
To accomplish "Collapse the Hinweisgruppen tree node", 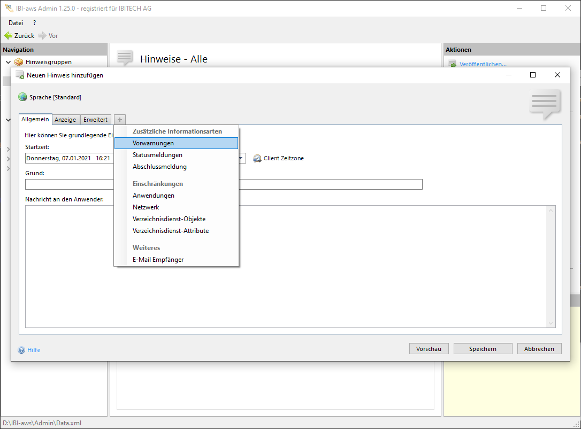I will tap(8, 62).
